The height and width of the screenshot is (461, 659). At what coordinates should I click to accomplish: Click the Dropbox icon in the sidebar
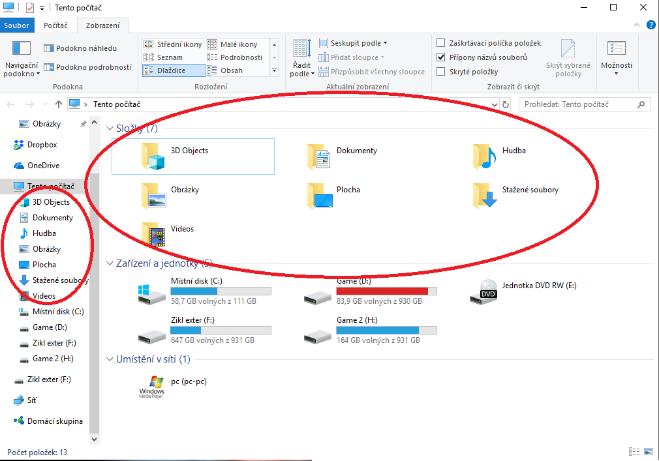click(19, 145)
